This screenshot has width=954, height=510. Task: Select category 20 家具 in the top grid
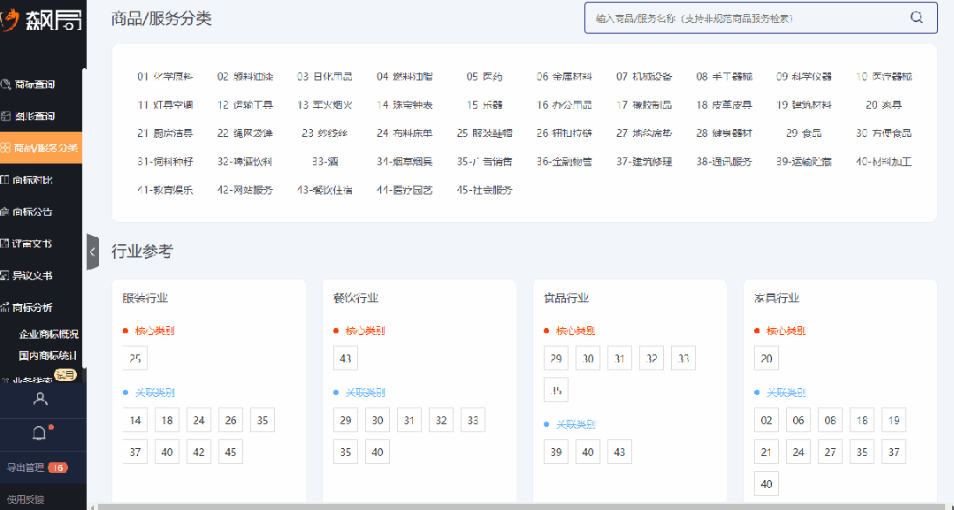coord(884,104)
